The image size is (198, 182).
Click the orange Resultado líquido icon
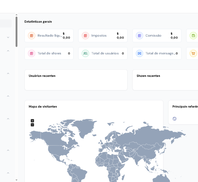[31, 36]
